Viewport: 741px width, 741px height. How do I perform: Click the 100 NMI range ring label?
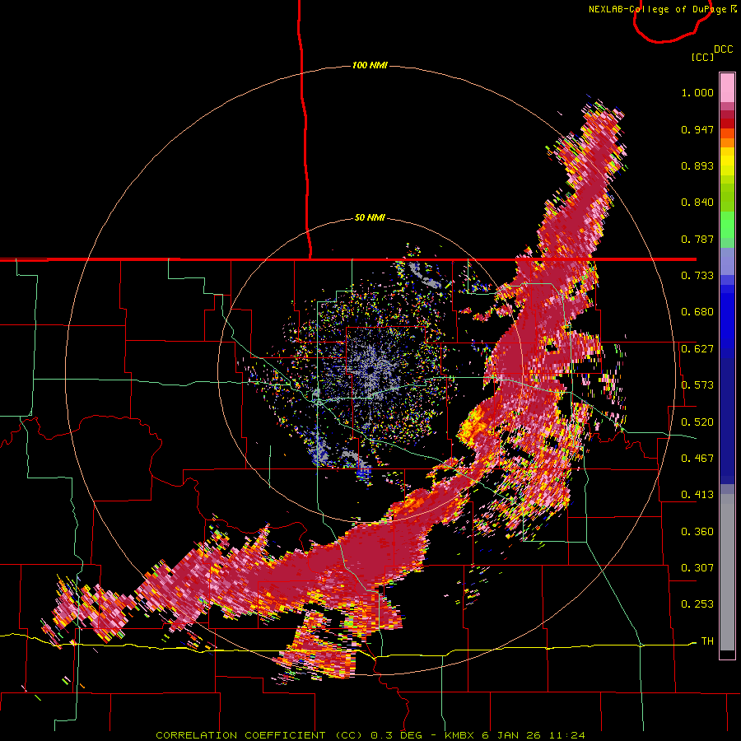[x=370, y=65]
